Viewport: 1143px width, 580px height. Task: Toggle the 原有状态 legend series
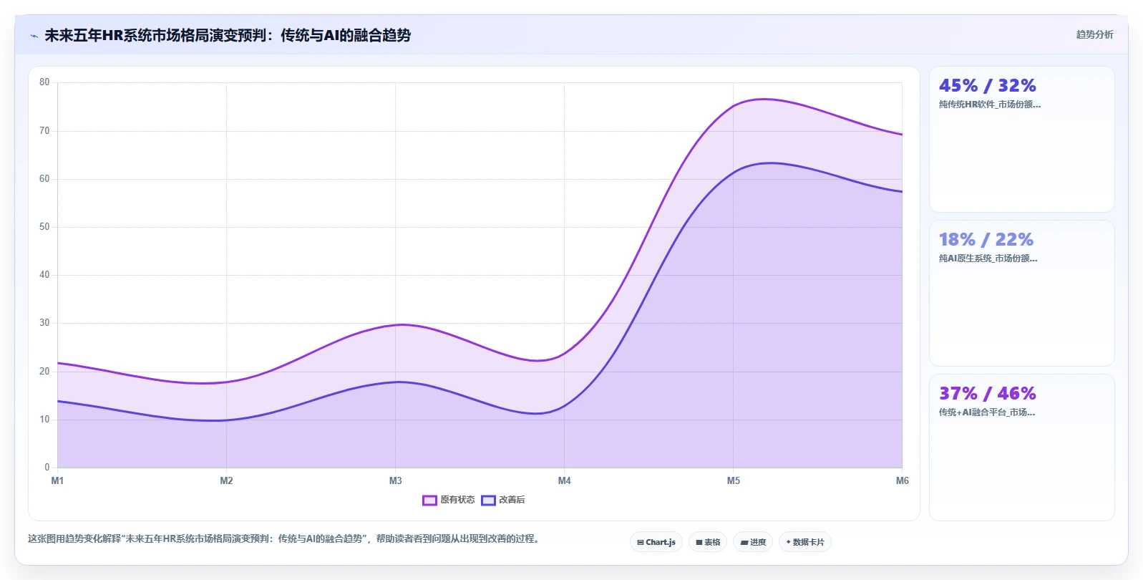[x=449, y=500]
